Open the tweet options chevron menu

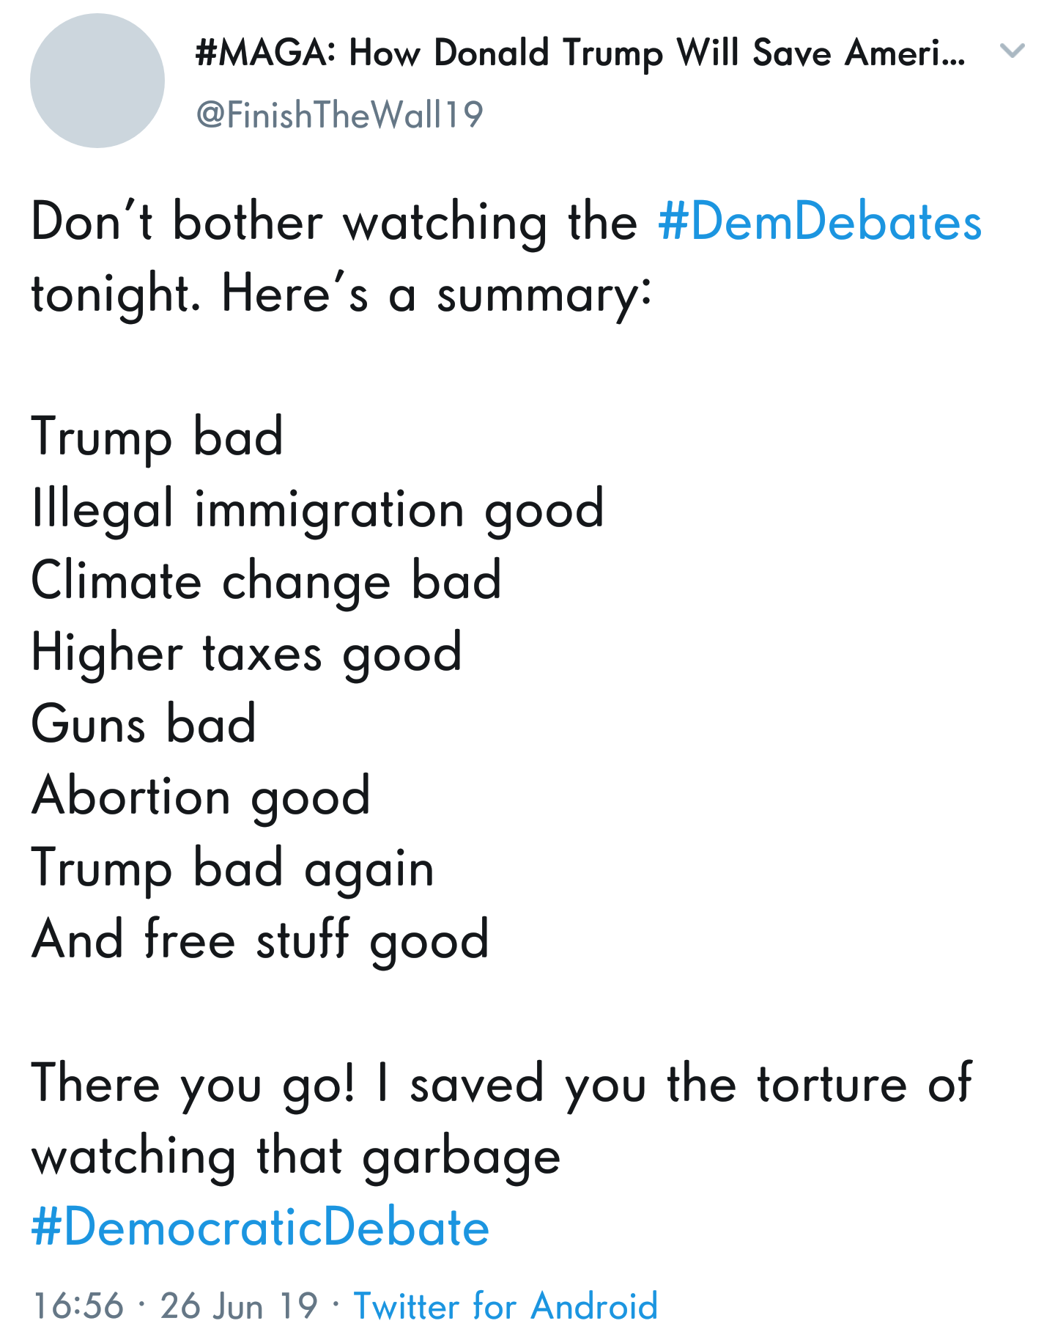(1012, 51)
